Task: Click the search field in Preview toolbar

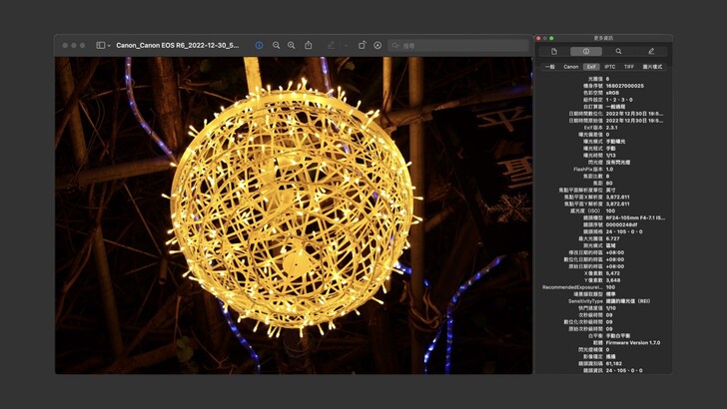Action: point(459,45)
